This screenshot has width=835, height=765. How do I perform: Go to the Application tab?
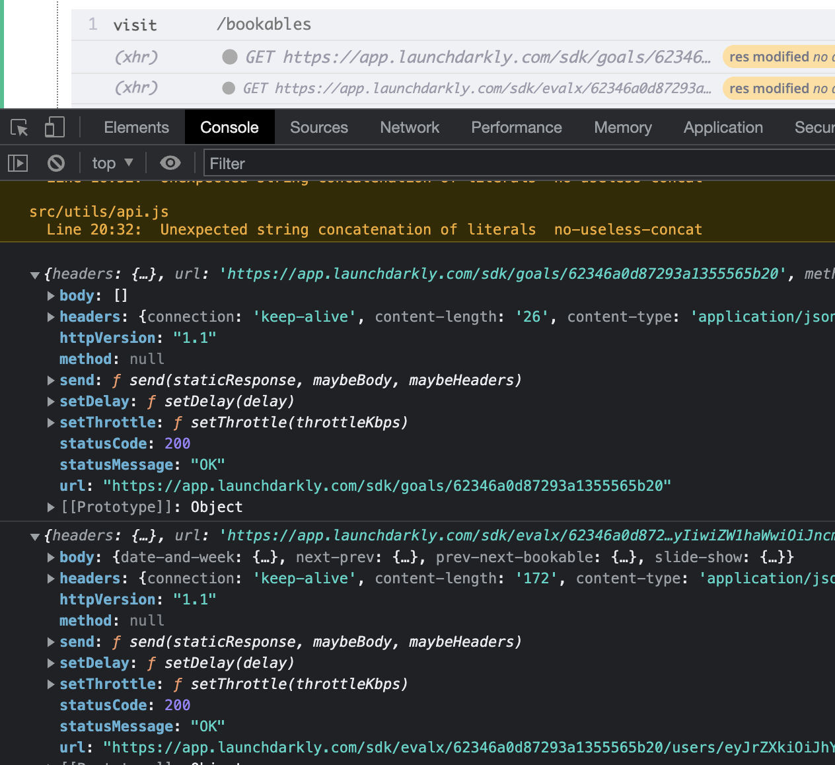[723, 127]
